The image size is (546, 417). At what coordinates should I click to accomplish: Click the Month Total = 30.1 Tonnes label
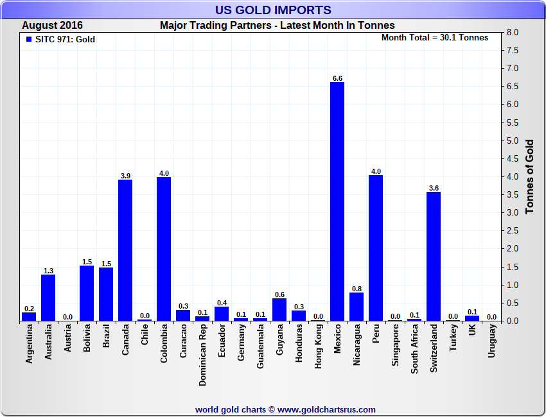(x=435, y=38)
